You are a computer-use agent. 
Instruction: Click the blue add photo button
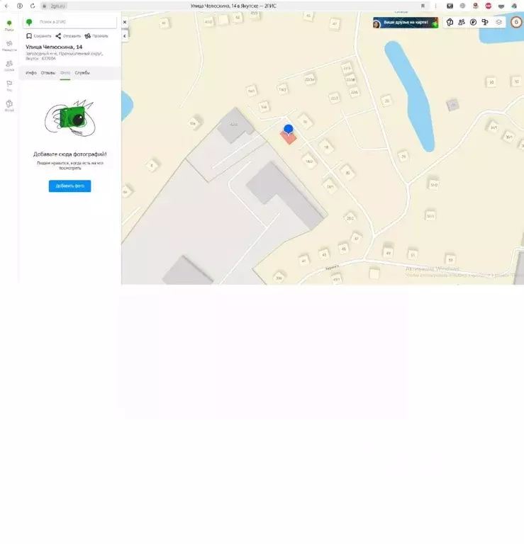point(69,186)
